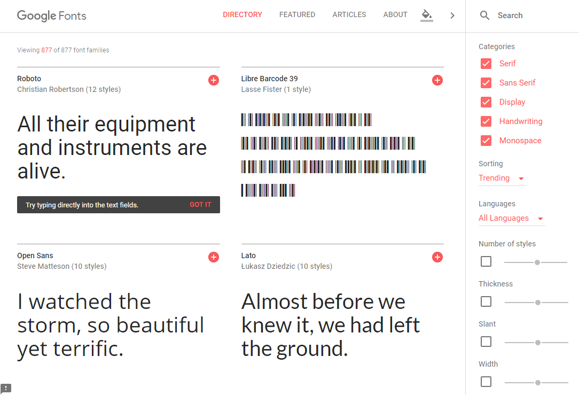The height and width of the screenshot is (395, 579).
Task: Click the Width slider handle
Action: point(538,382)
